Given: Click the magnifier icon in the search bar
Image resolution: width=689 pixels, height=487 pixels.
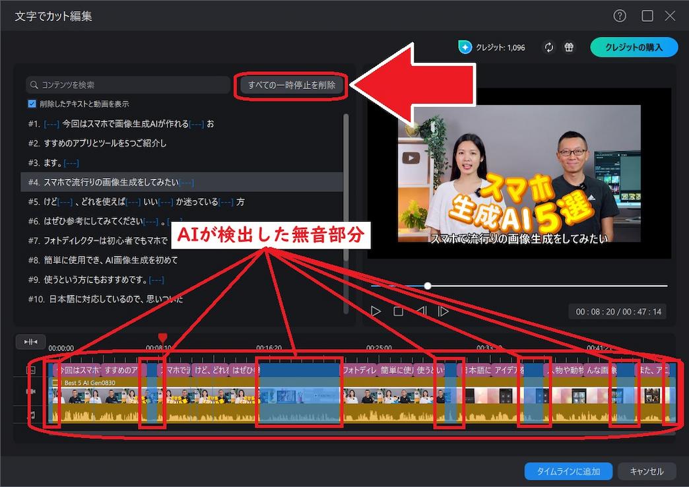Looking at the screenshot, I should pos(34,84).
